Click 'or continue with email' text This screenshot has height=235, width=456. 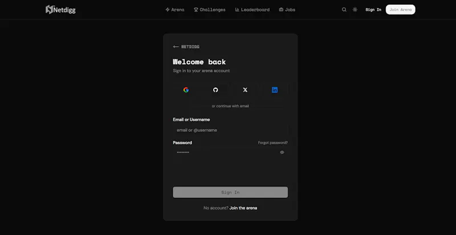[230, 106]
